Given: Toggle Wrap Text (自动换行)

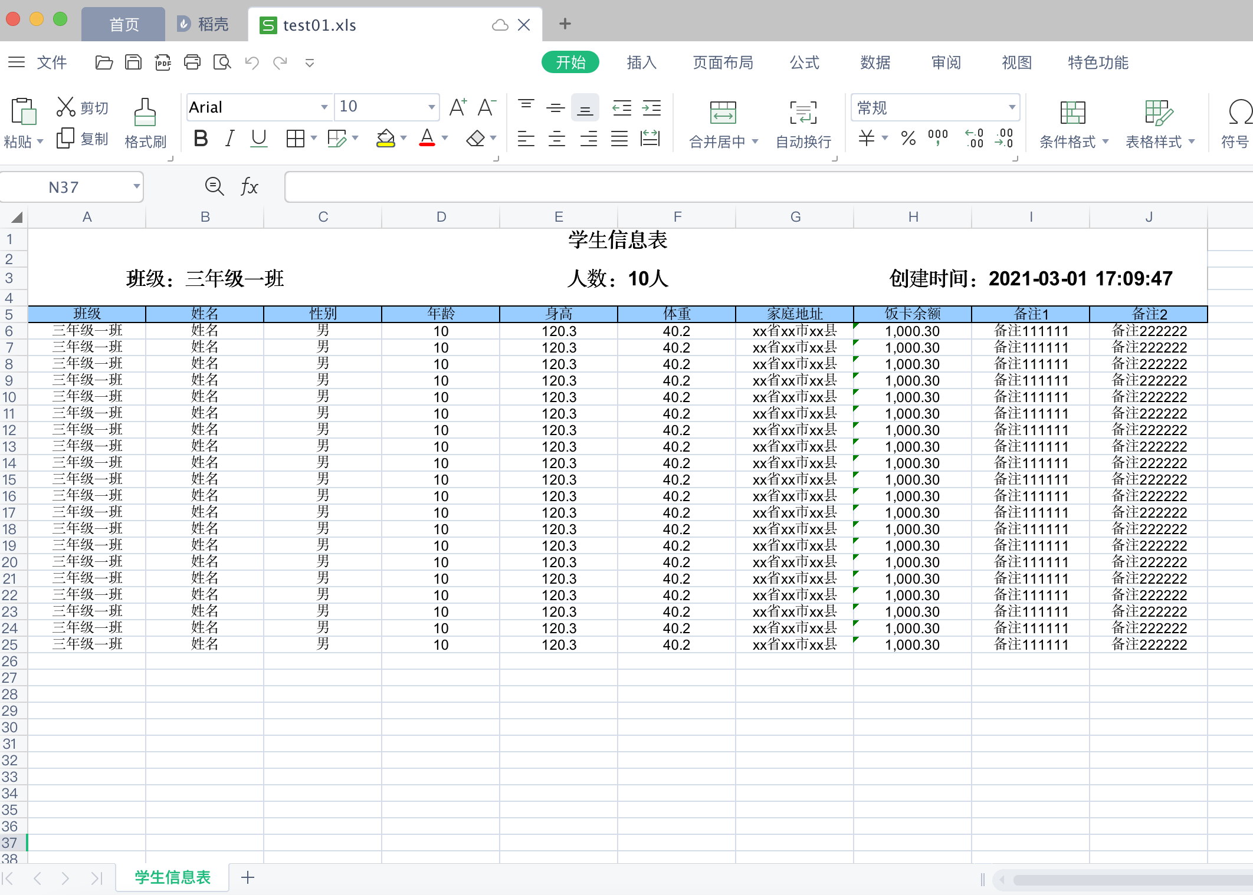Looking at the screenshot, I should click(803, 112).
